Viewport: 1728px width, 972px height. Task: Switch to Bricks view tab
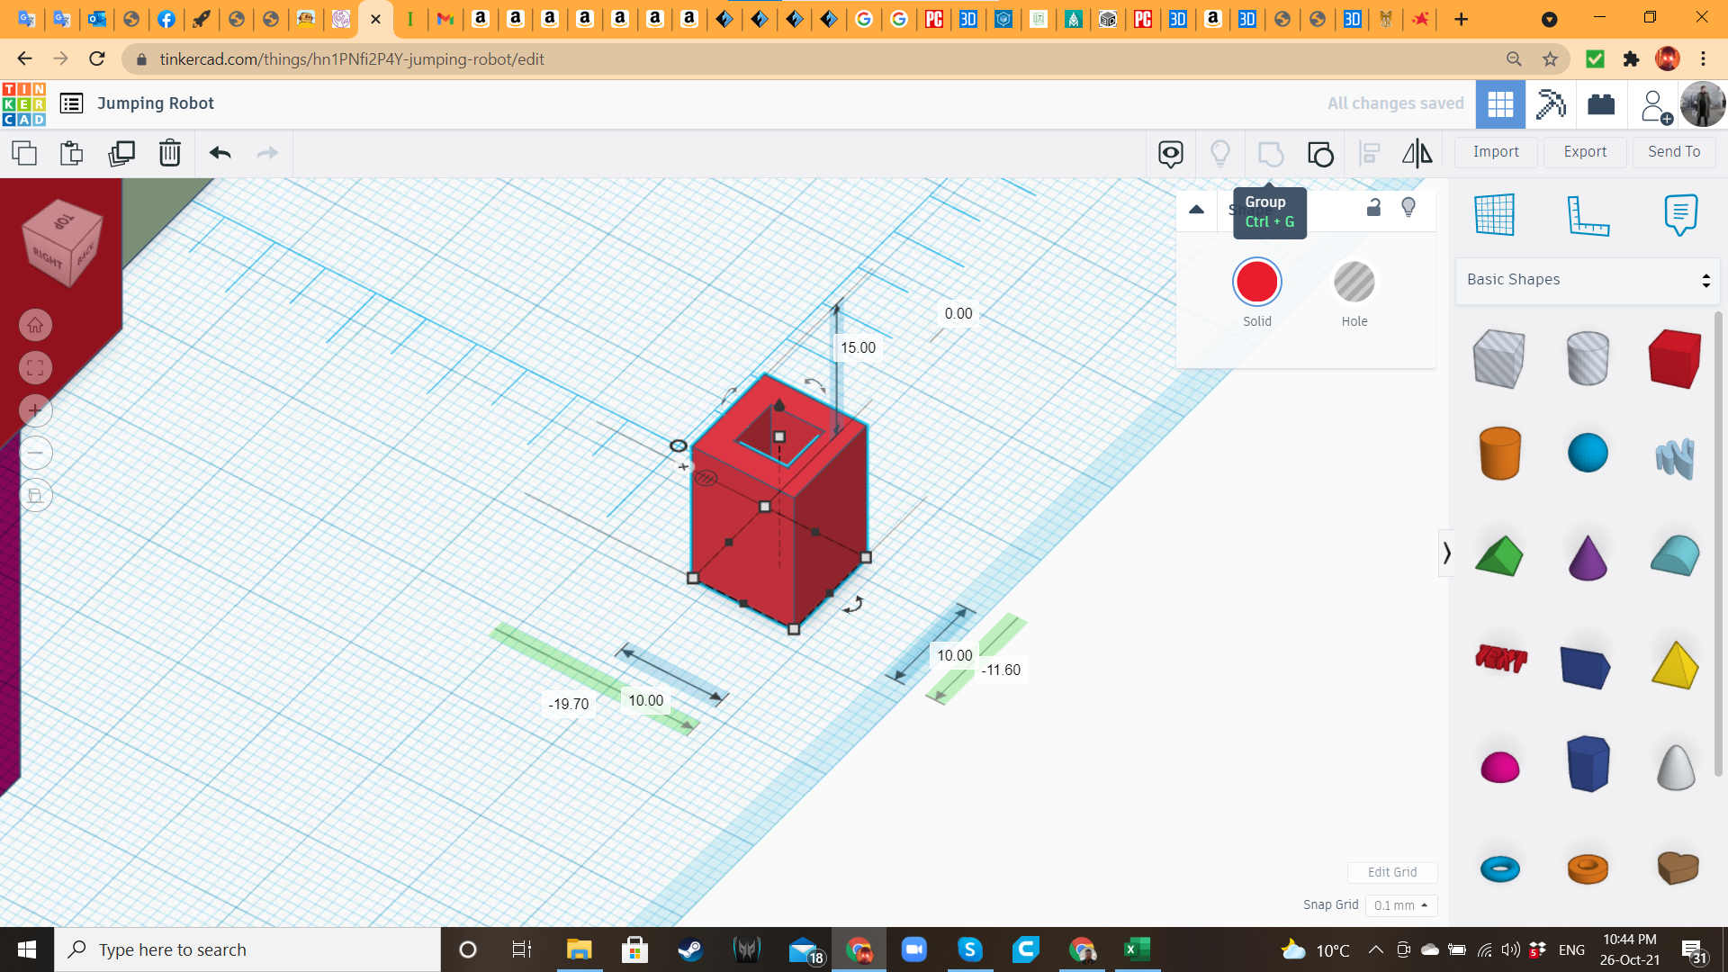pos(1600,104)
